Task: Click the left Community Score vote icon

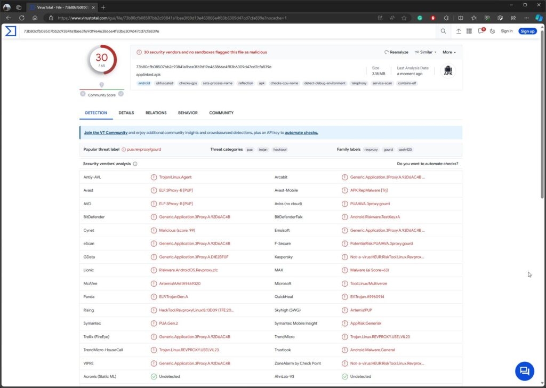Action: coord(83,94)
